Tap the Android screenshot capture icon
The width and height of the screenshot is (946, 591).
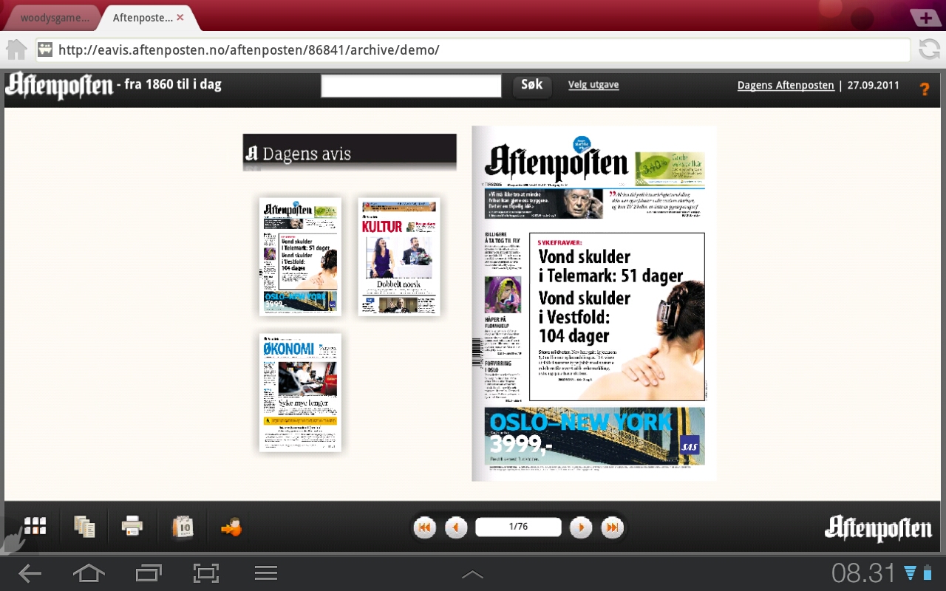click(206, 573)
